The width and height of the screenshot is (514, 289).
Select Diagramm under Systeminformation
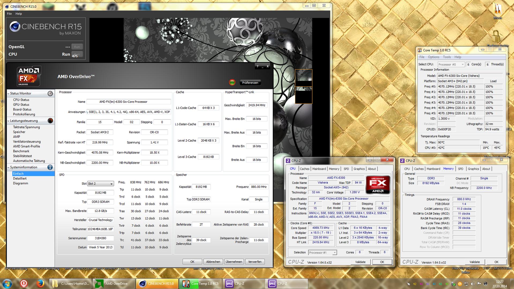21,183
